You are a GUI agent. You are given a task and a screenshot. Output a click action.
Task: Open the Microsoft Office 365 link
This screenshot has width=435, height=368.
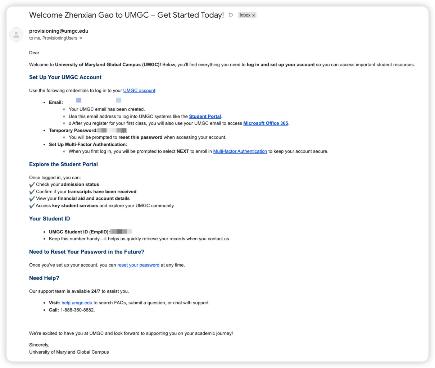pos(266,123)
